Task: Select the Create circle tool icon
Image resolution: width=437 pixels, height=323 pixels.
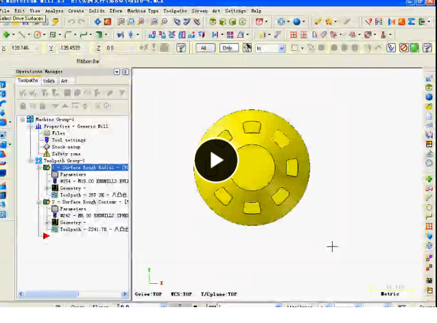Action: pos(37,34)
